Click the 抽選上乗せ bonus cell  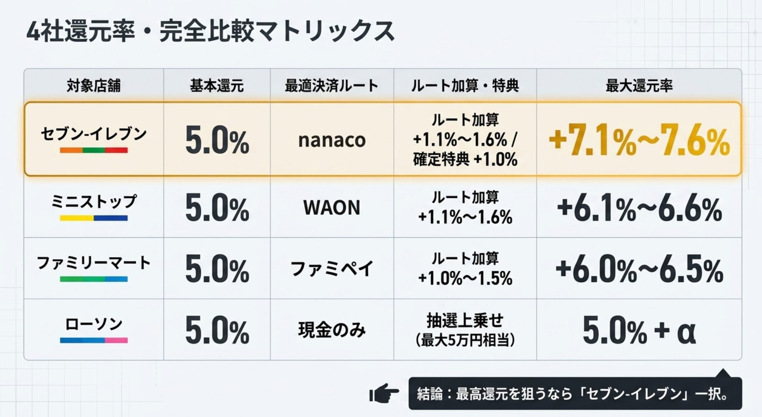click(465, 330)
